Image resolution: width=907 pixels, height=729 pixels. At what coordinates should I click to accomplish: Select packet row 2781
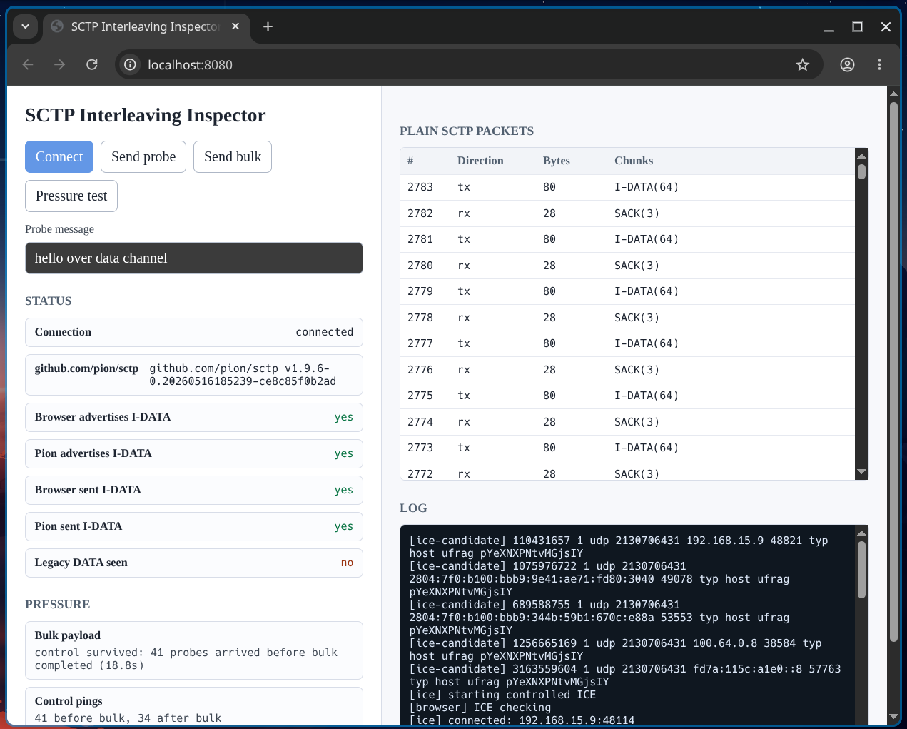pyautogui.click(x=627, y=239)
